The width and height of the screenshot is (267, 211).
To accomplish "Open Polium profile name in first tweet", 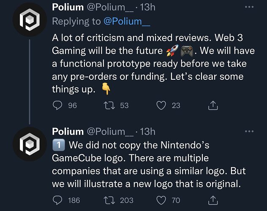I will pyautogui.click(x=68, y=7).
